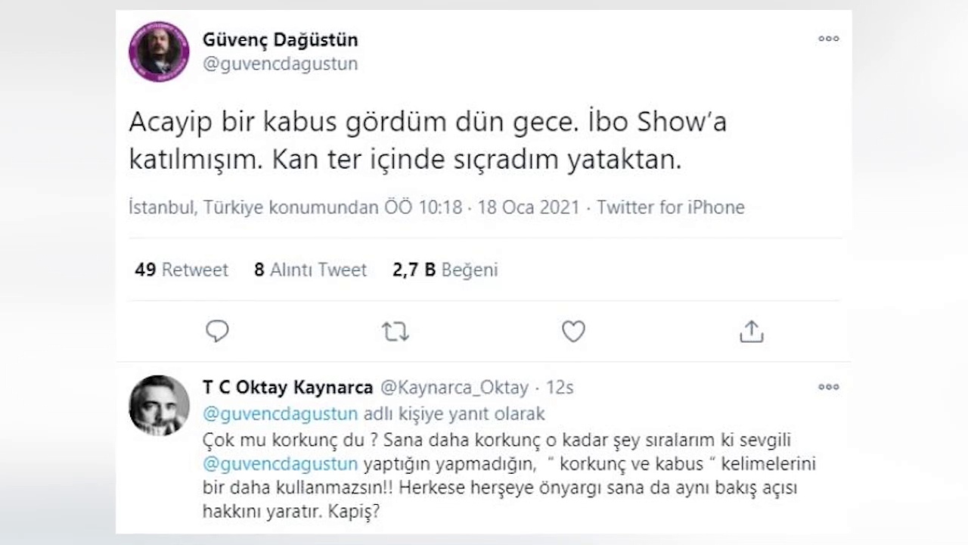The width and height of the screenshot is (968, 545).
Task: Like the tweet with heart icon
Action: tap(573, 332)
